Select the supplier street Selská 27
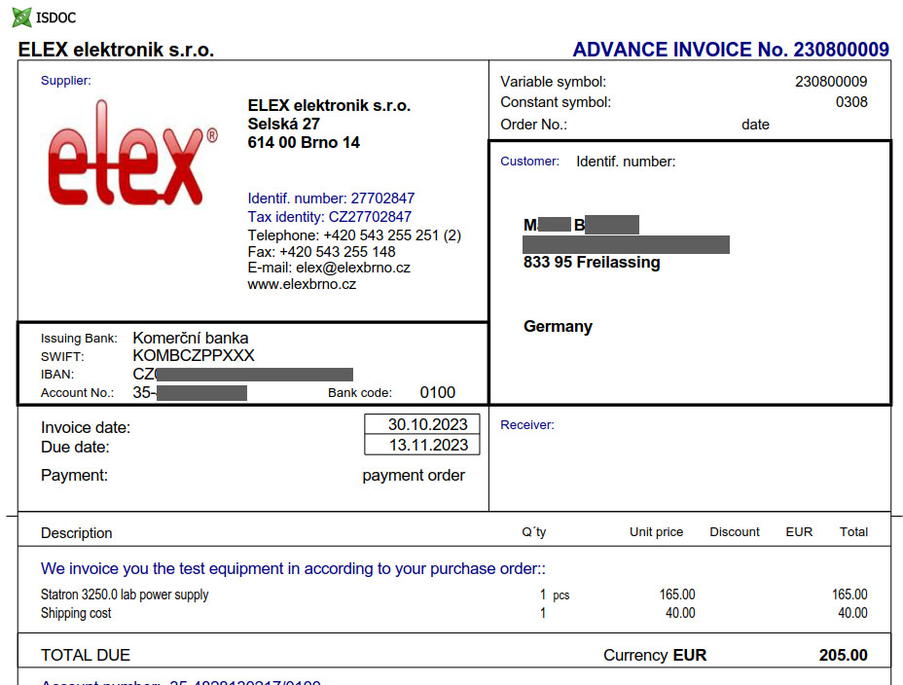This screenshot has width=903, height=685. [283, 124]
